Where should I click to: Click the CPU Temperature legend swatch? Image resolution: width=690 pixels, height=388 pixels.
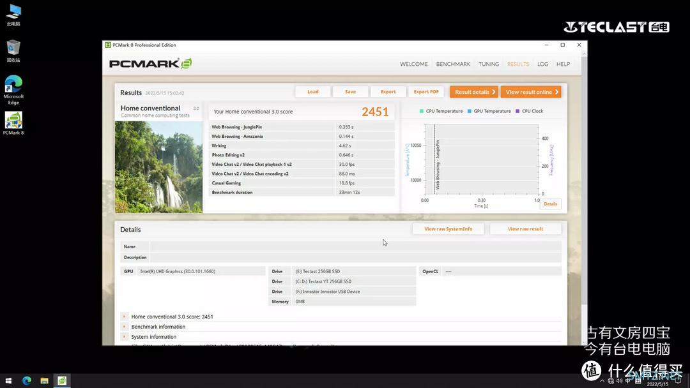click(x=422, y=111)
